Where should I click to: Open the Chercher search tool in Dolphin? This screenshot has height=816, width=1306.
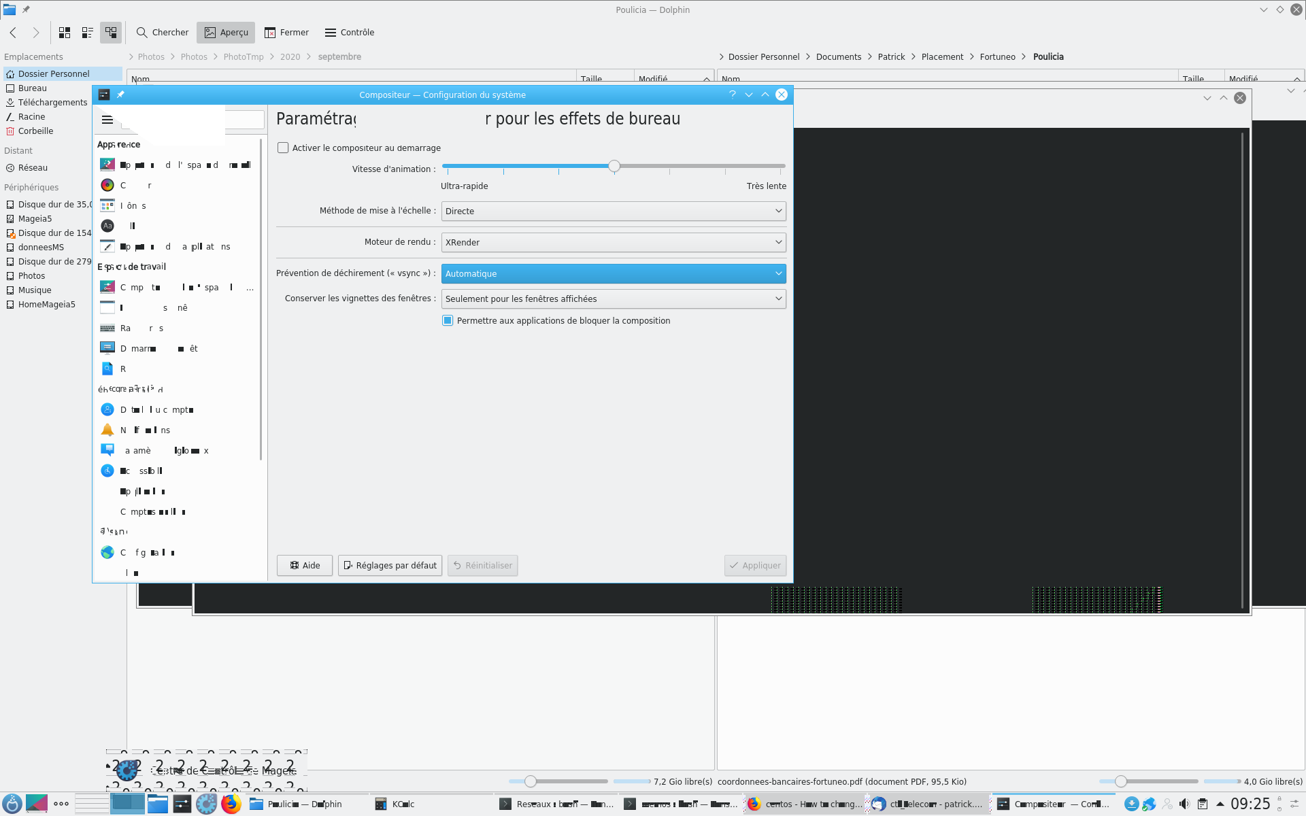pyautogui.click(x=162, y=33)
